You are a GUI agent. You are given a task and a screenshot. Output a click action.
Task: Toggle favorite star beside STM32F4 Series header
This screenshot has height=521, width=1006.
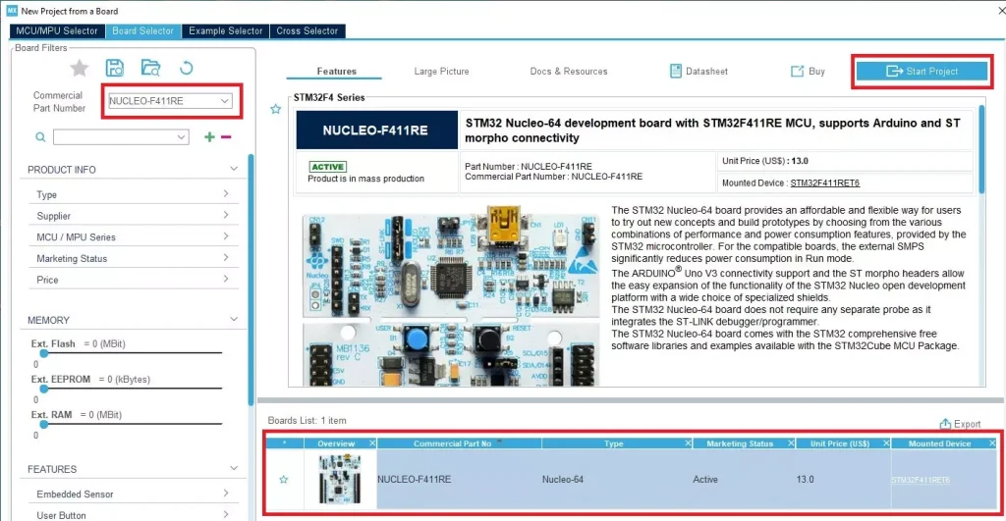[x=275, y=109]
